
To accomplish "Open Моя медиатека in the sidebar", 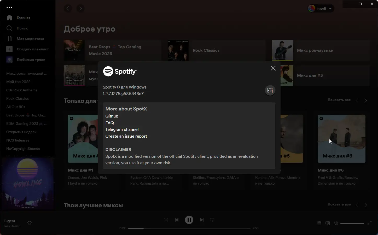I will coord(29,39).
